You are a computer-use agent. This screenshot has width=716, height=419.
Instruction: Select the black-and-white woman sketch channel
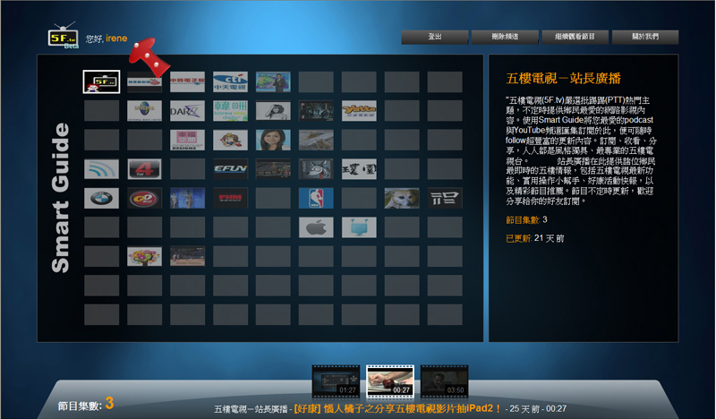tap(273, 111)
